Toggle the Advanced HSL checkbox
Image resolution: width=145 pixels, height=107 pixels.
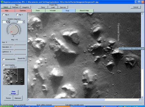tap(4, 59)
